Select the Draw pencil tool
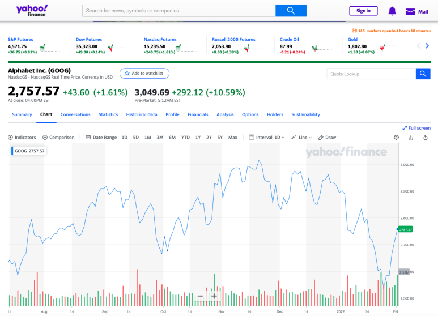 pyautogui.click(x=321, y=138)
